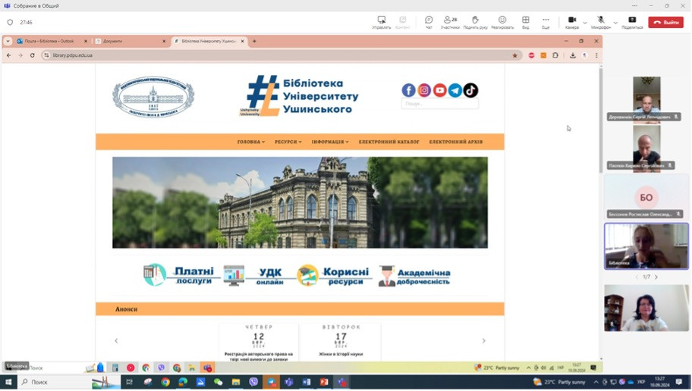Viewport: 692px width, 391px height.
Task: Expand the microphone options dropdown arrow
Action: (615, 23)
